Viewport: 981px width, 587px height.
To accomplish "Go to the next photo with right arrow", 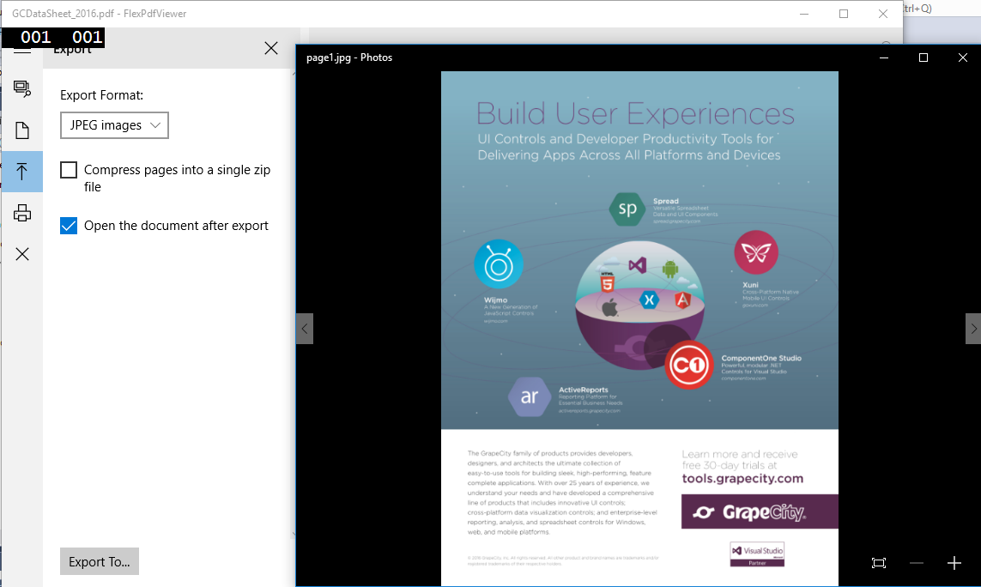I will point(972,328).
